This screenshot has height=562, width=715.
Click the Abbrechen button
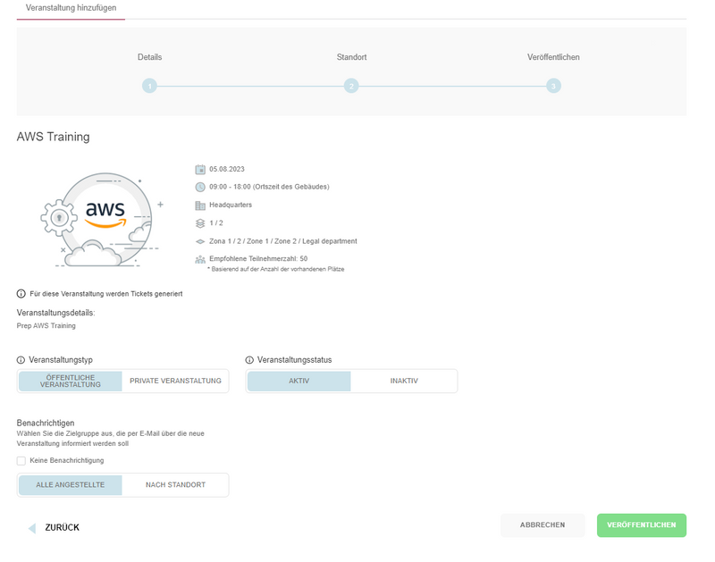[543, 525]
